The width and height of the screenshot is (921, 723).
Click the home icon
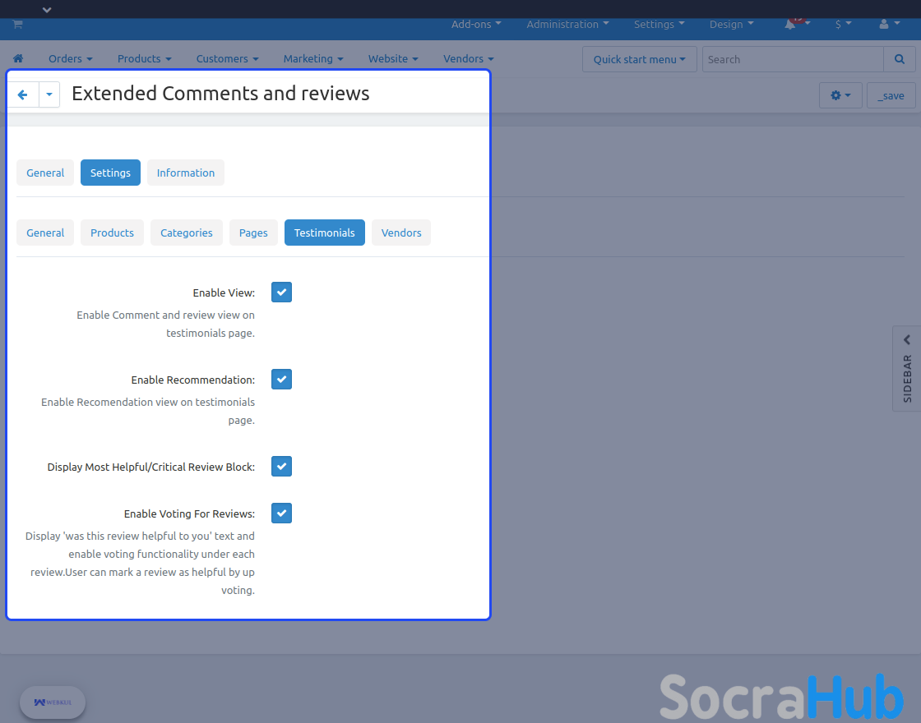point(18,59)
